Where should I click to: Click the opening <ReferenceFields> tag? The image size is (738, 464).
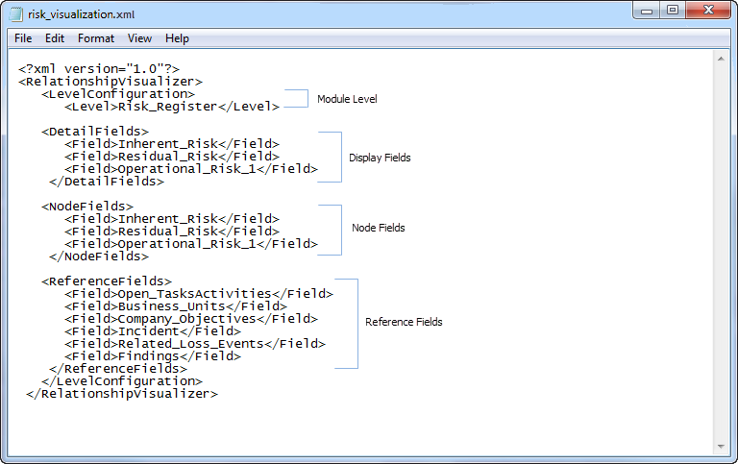pos(107,281)
